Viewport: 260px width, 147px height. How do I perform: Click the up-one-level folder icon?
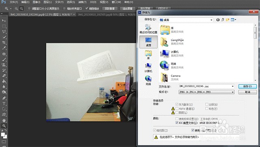[x=223, y=20]
